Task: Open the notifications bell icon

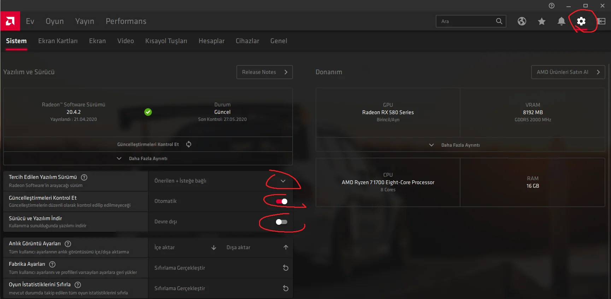Action: click(561, 21)
